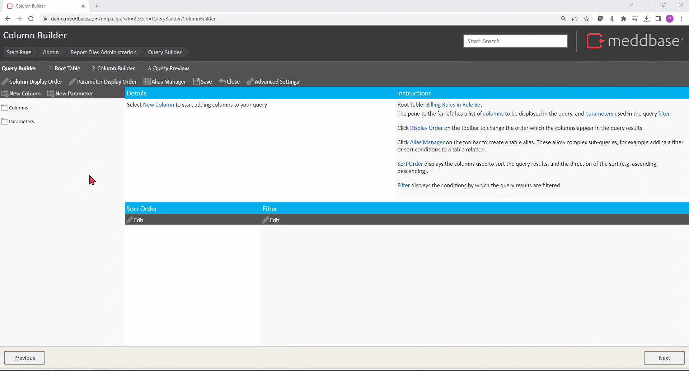Image resolution: width=689 pixels, height=371 pixels.
Task: Go to 1. Root Table step
Action: [x=65, y=68]
